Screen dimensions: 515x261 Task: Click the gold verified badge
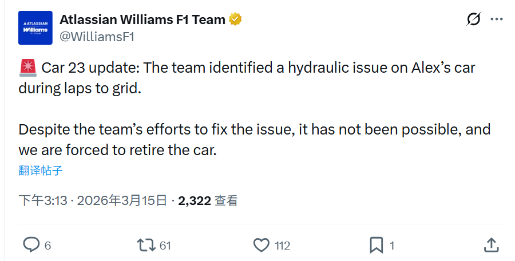click(x=235, y=19)
